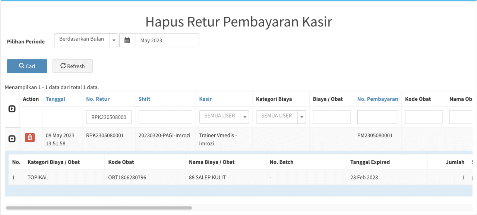Open the Kategori Biaya SEMUA USER dropdown

281,117
